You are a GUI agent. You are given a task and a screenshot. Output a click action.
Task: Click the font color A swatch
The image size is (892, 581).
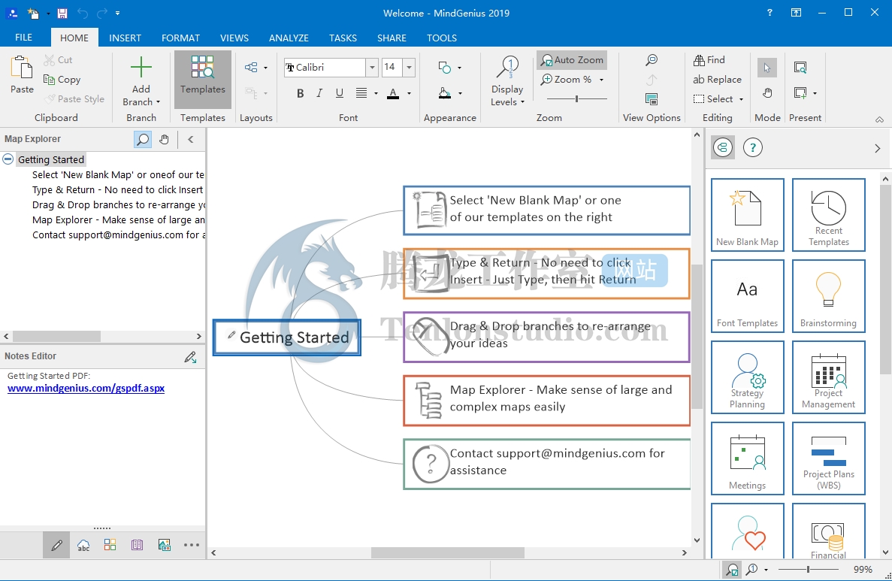pyautogui.click(x=392, y=93)
